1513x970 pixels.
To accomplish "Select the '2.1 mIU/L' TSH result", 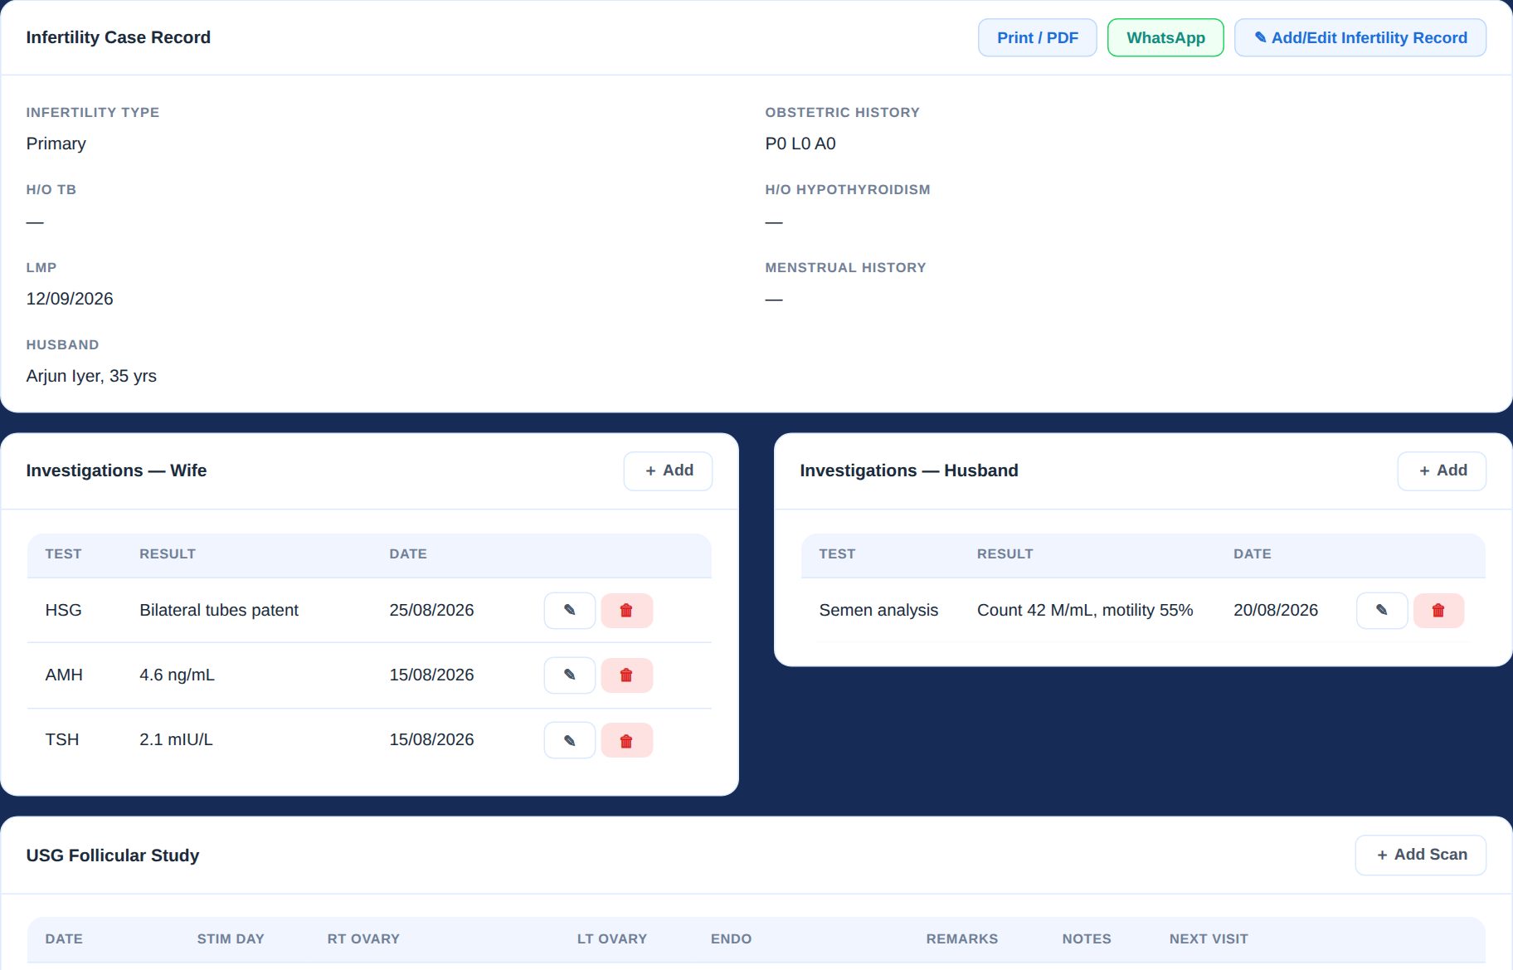I will click(x=176, y=739).
